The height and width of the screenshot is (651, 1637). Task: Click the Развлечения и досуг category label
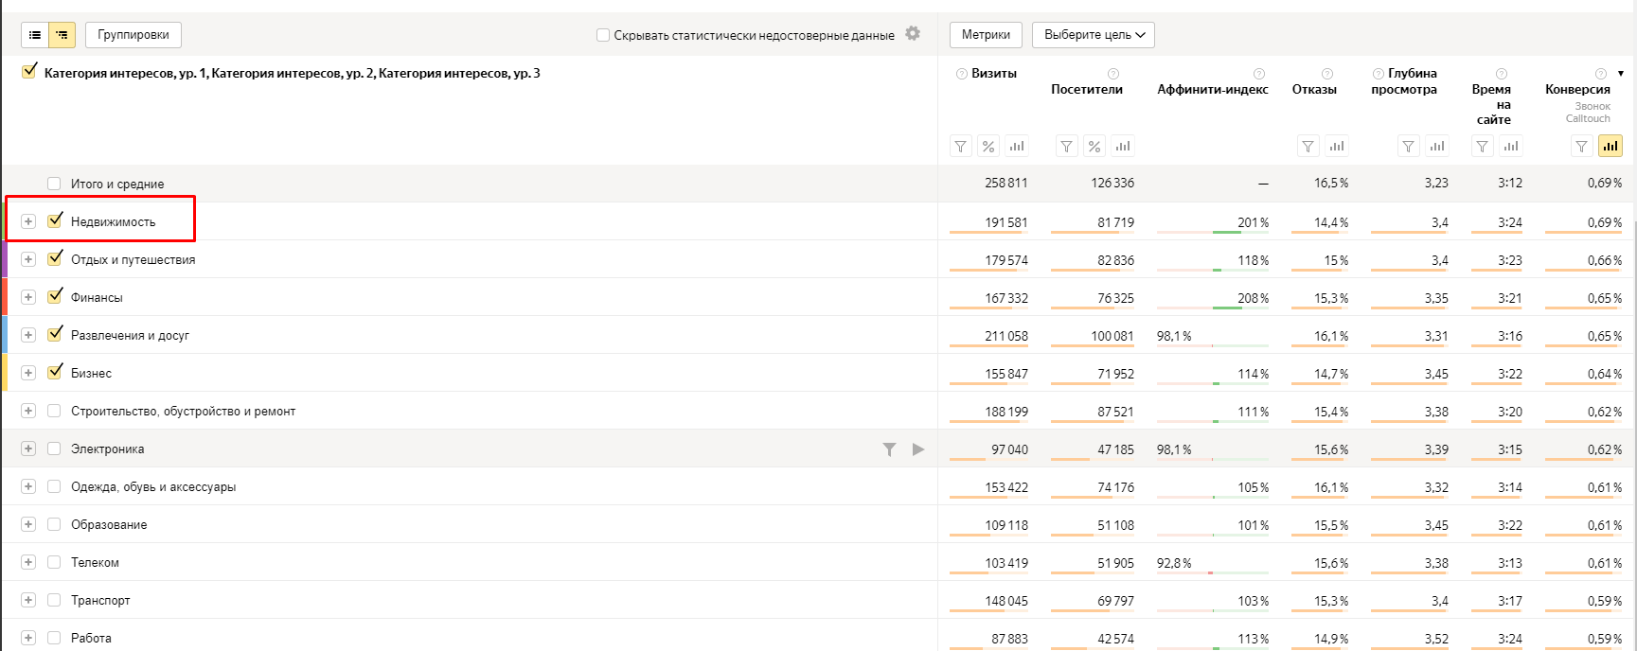click(x=130, y=336)
